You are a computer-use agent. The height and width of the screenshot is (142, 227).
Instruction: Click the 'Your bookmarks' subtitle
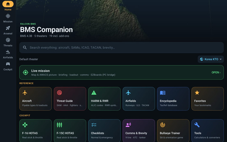point(203,105)
